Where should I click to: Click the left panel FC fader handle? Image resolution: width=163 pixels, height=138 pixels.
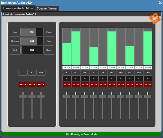[x=32, y=97]
